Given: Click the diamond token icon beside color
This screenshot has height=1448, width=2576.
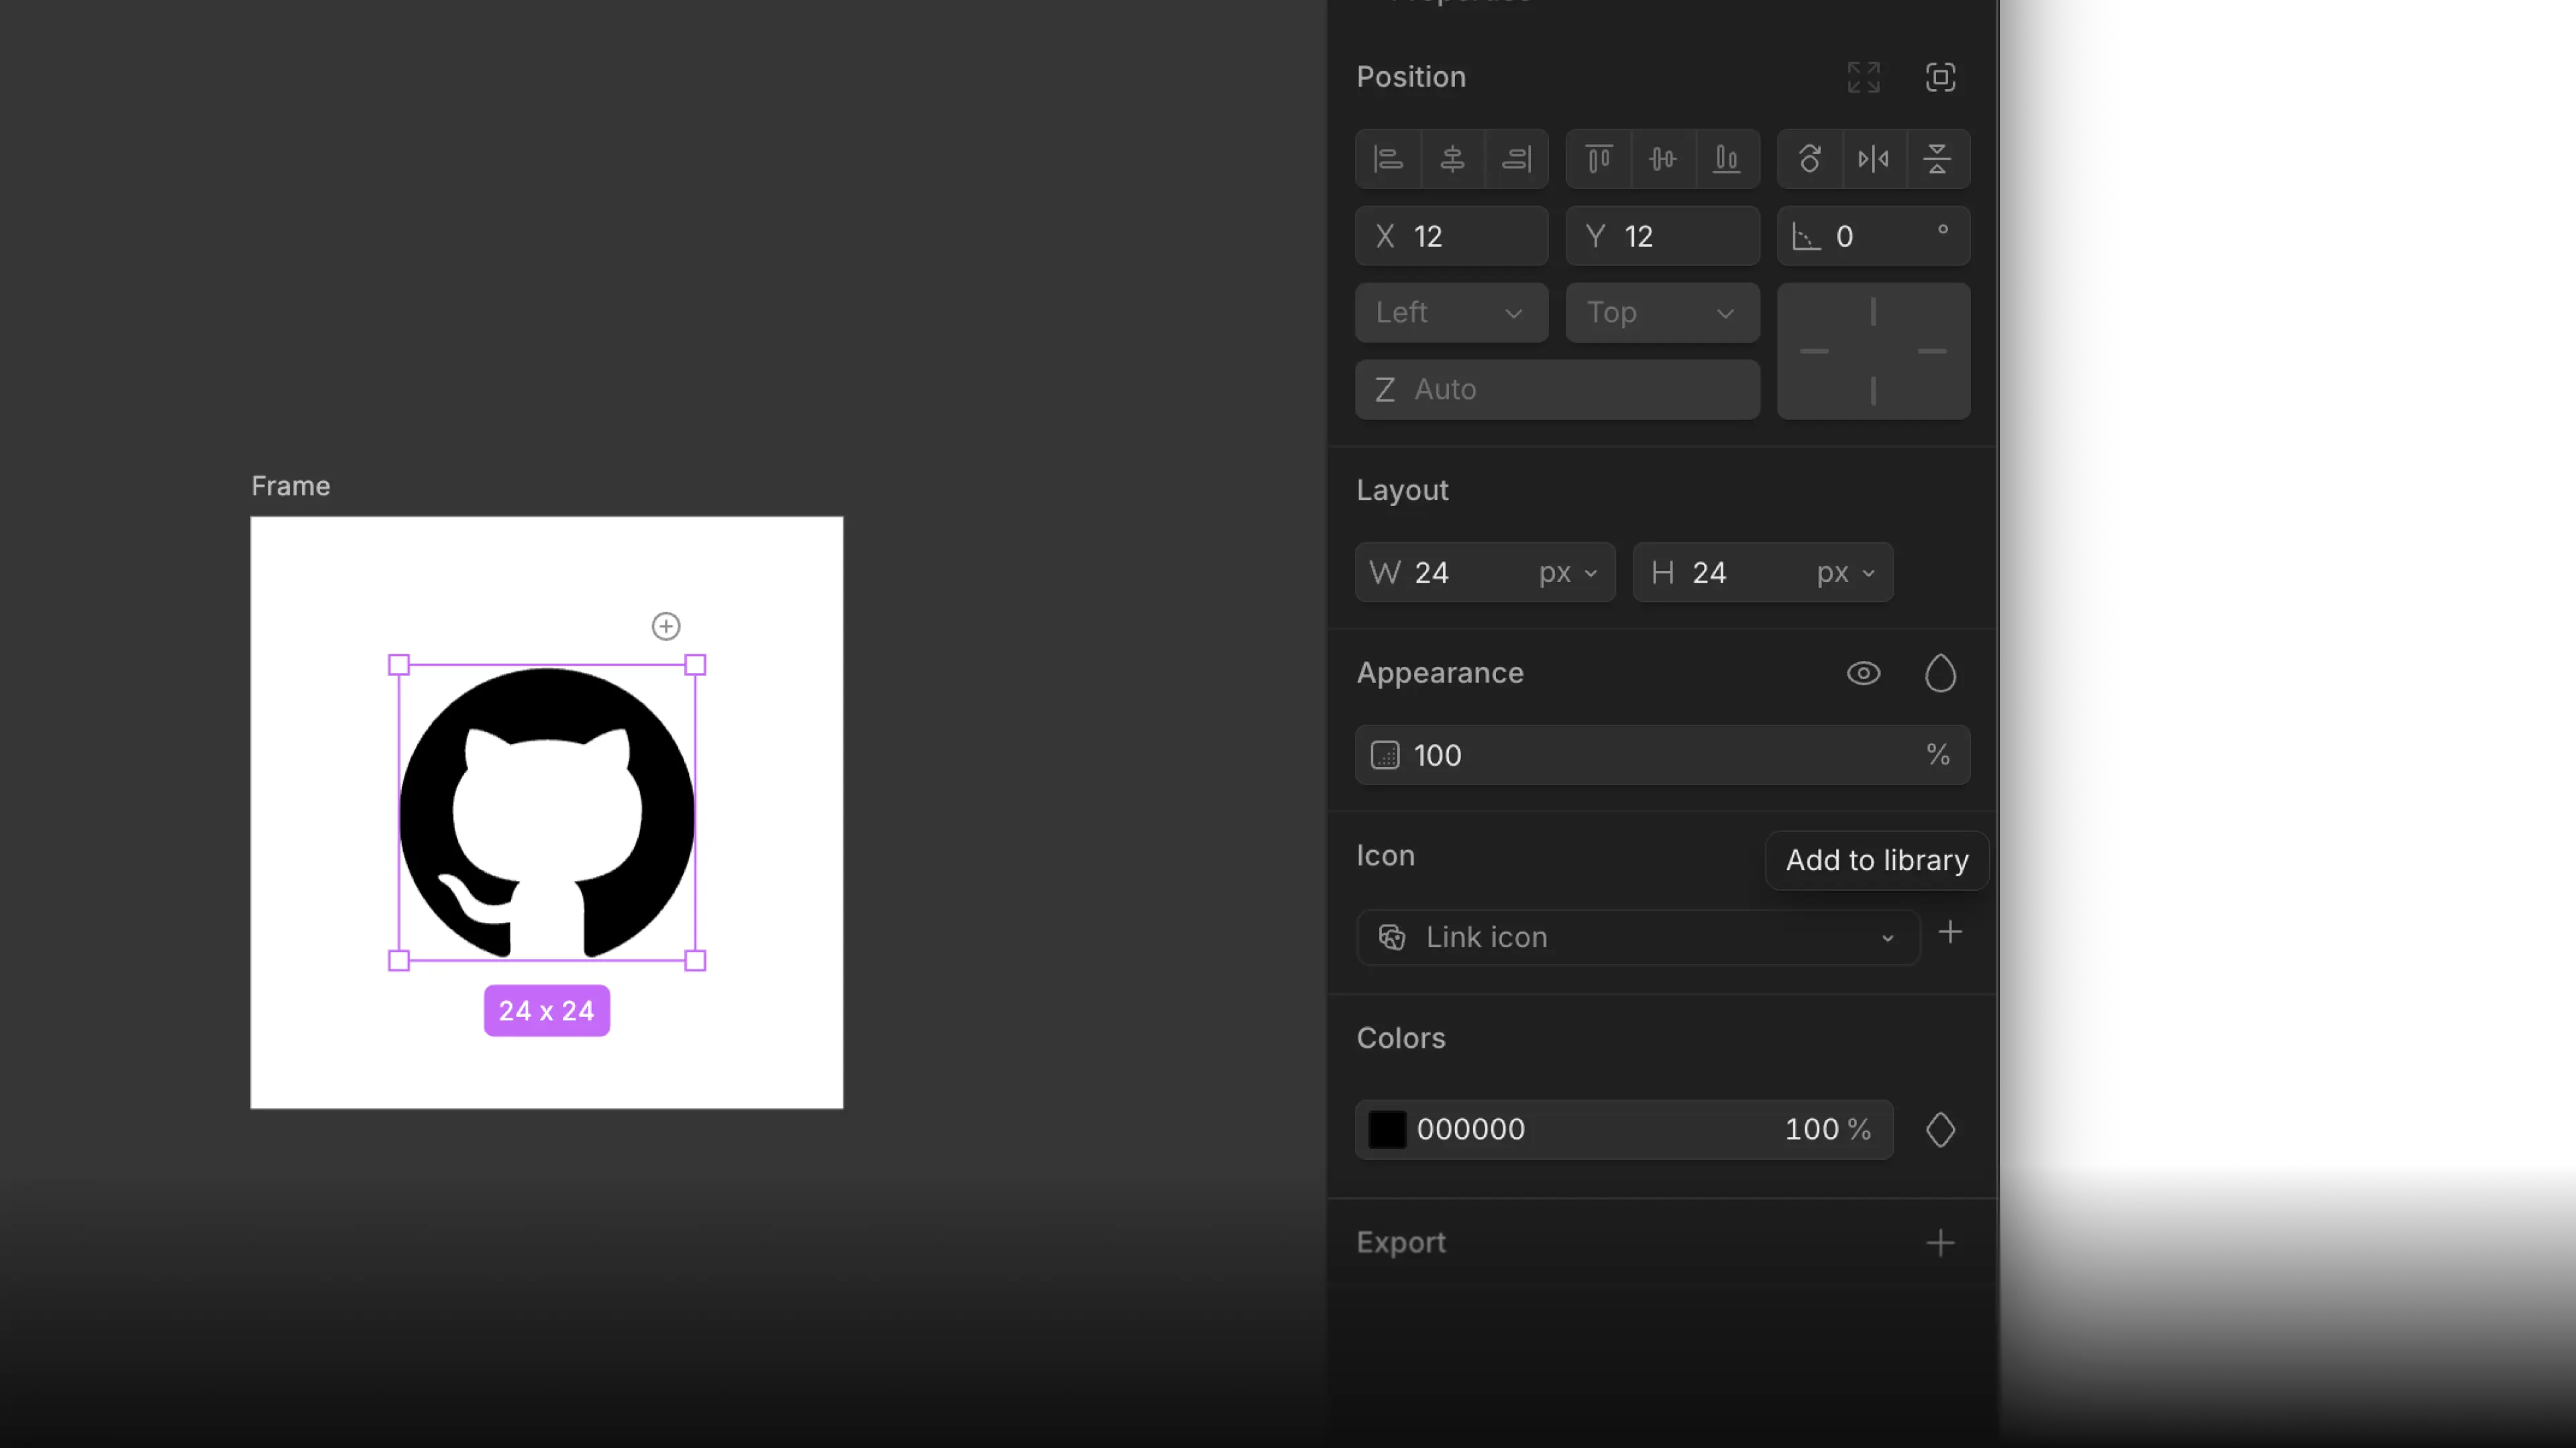Looking at the screenshot, I should click(1941, 1130).
